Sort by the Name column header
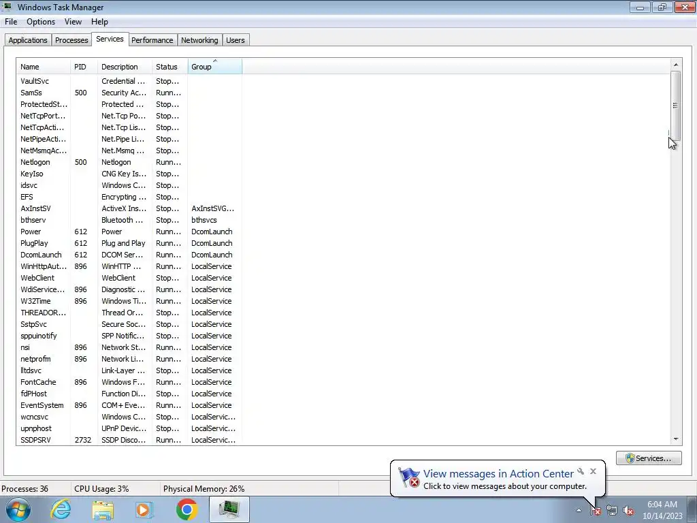The image size is (697, 523). pos(43,66)
